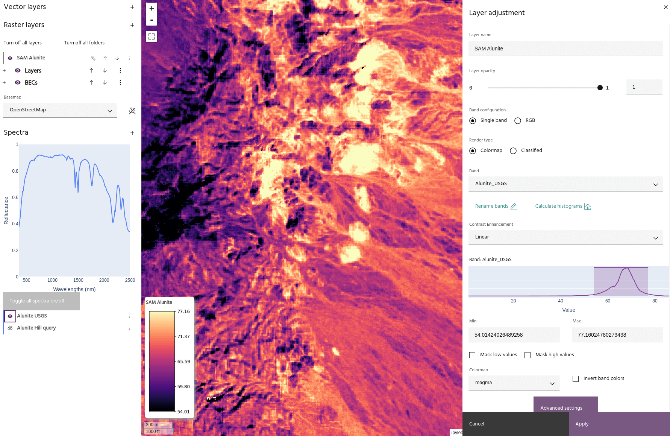Select Classified render type
Viewport: 670px width, 436px height.
click(x=513, y=151)
